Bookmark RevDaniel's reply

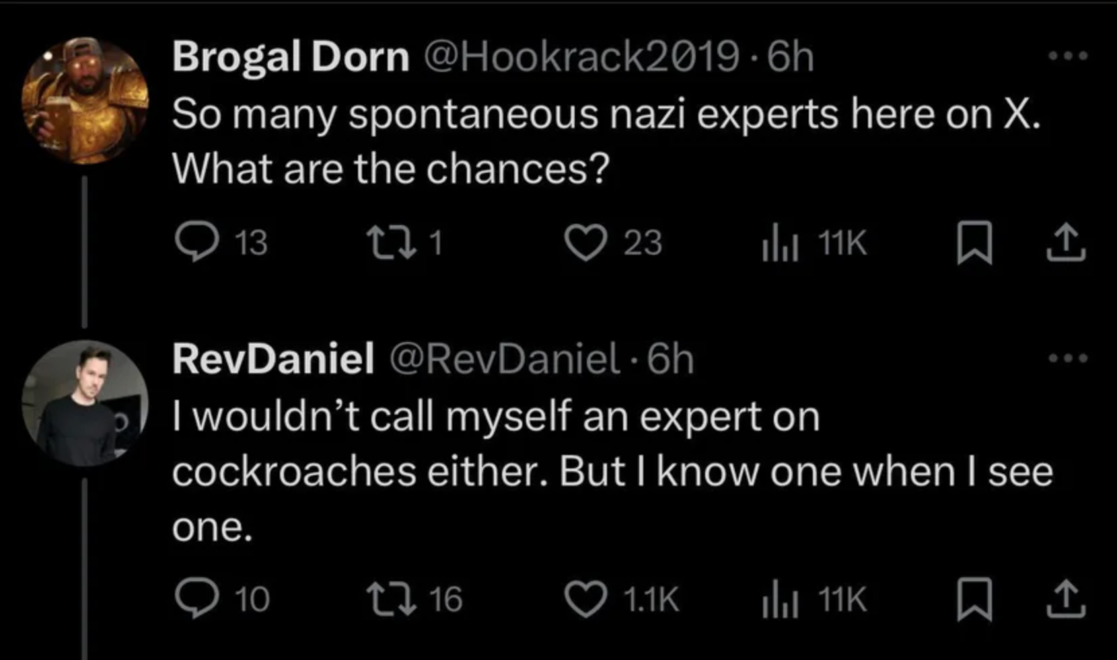point(974,600)
